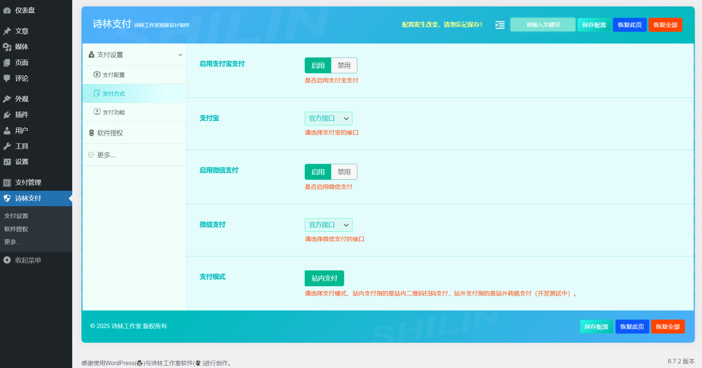Click bottom 恢复此页 button

pyautogui.click(x=632, y=327)
